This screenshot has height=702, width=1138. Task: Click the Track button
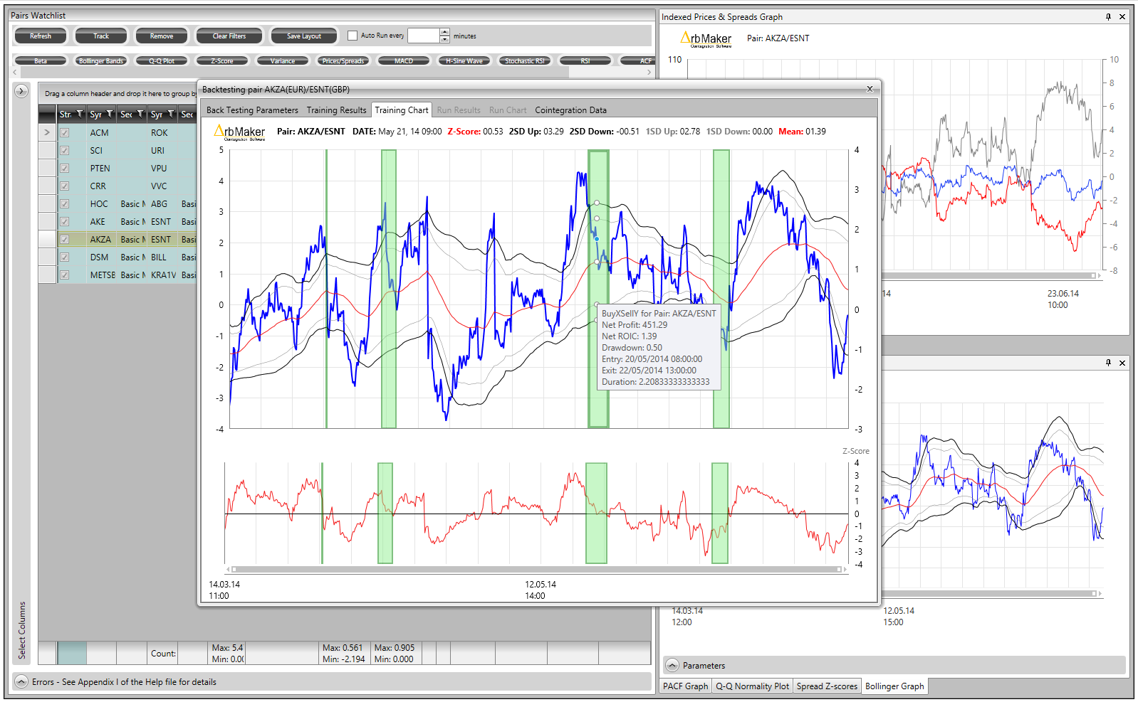(x=101, y=36)
